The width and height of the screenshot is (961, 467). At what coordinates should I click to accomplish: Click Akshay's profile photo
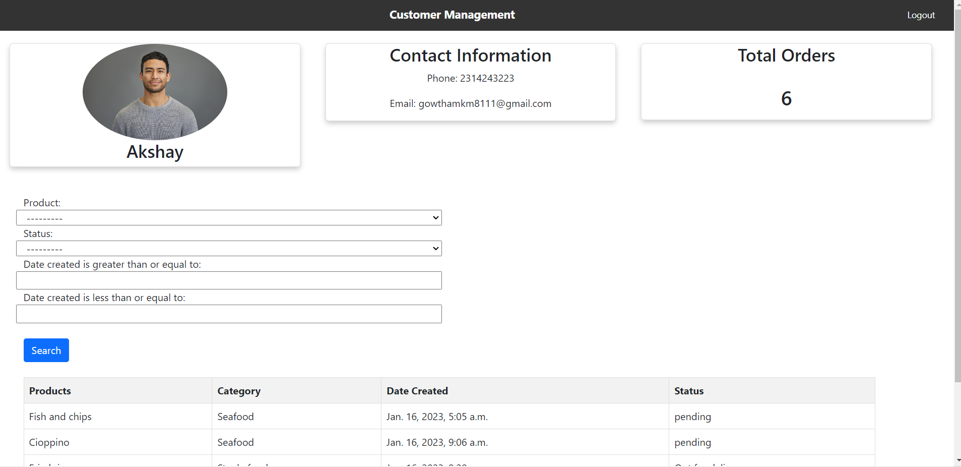[x=154, y=92]
